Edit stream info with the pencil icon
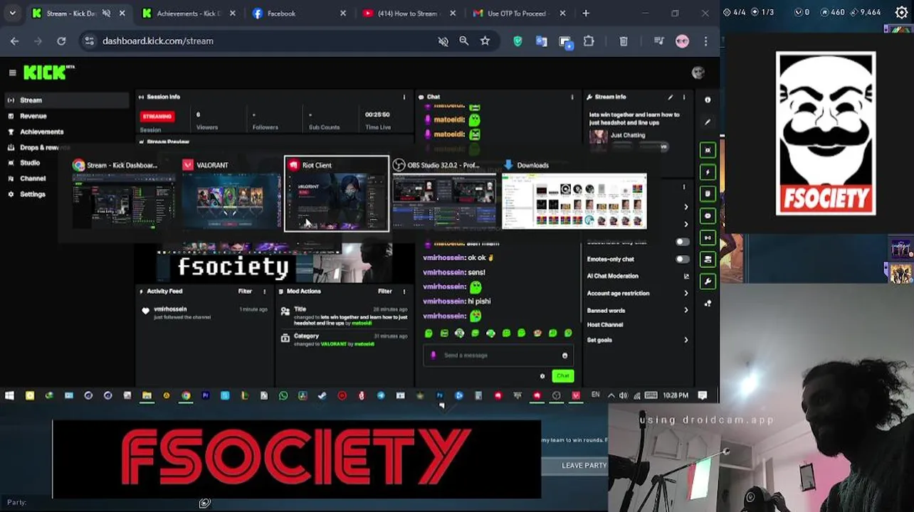The image size is (914, 512). 670,97
